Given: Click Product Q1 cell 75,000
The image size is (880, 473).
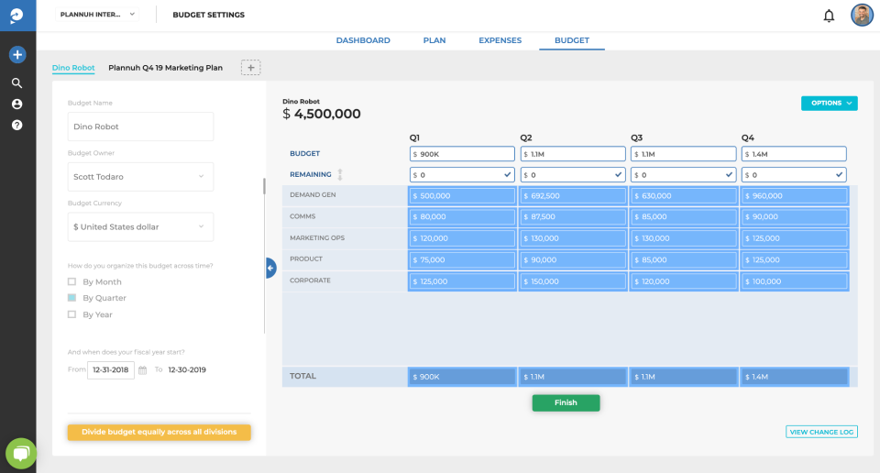Looking at the screenshot, I should pyautogui.click(x=462, y=259).
